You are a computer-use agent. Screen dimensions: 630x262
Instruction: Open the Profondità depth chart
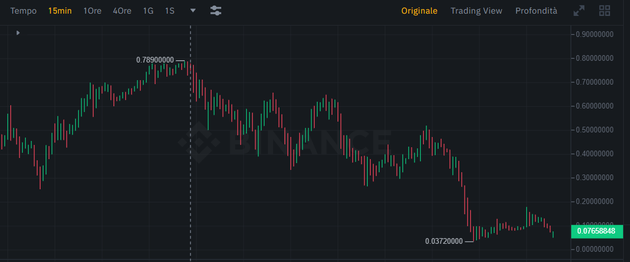536,11
